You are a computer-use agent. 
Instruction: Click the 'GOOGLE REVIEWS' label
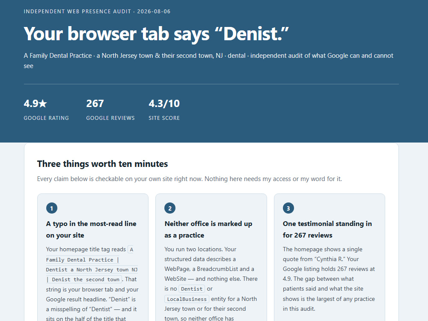coord(110,118)
